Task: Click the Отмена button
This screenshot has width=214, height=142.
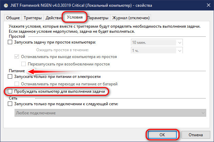Action: [196, 135]
